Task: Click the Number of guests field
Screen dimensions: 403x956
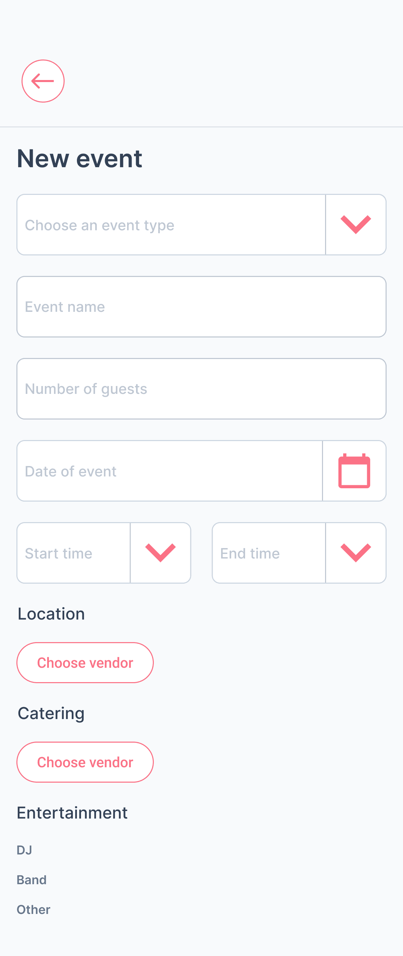Action: tap(201, 389)
